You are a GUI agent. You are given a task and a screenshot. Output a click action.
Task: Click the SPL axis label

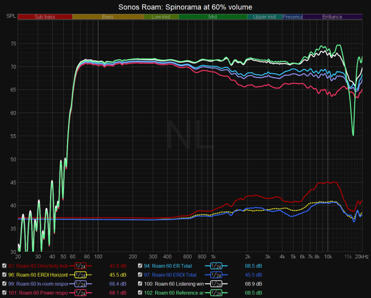click(10, 16)
